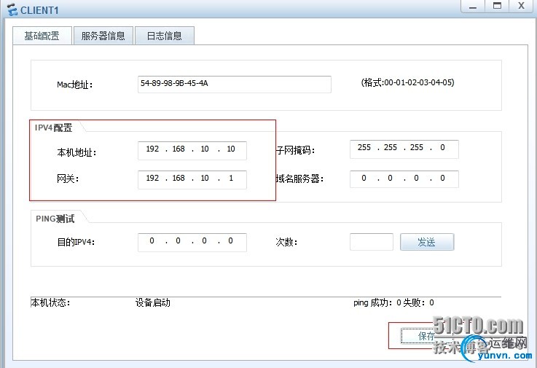Open the 服务器信息 tab
This screenshot has height=368, width=537.
coord(103,36)
